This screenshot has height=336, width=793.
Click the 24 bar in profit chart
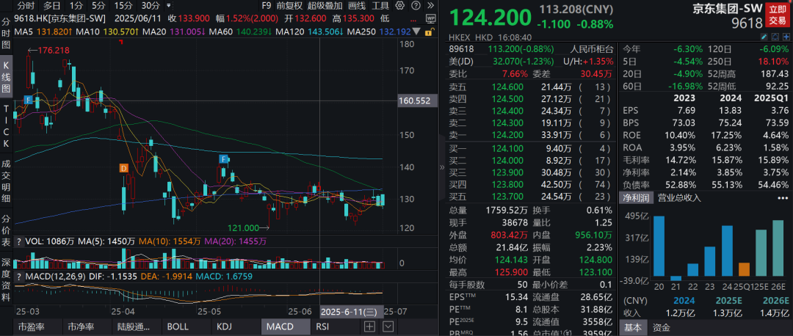727,252
